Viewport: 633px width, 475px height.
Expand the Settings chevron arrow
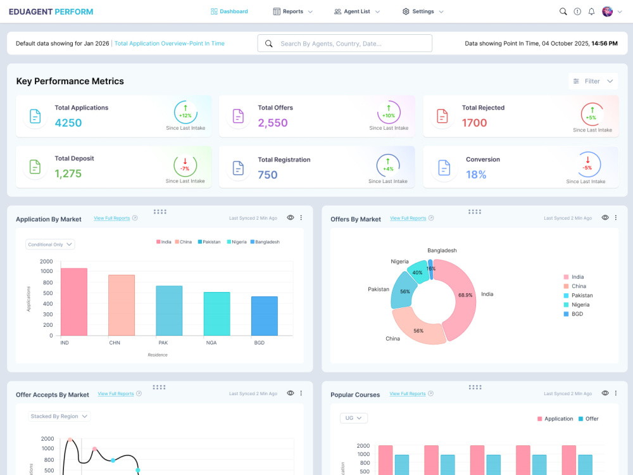pyautogui.click(x=441, y=11)
